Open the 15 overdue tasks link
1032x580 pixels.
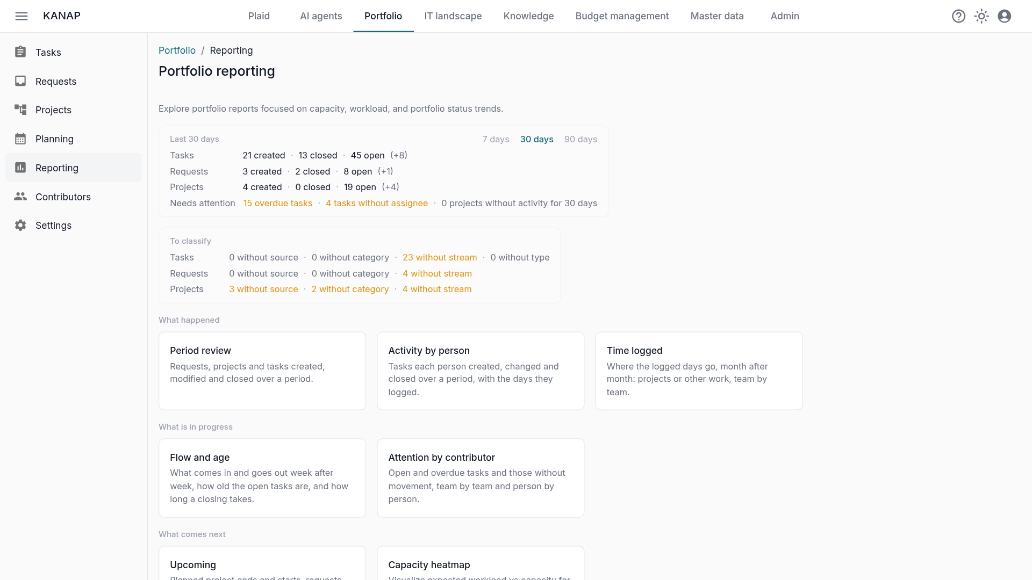[x=277, y=203]
